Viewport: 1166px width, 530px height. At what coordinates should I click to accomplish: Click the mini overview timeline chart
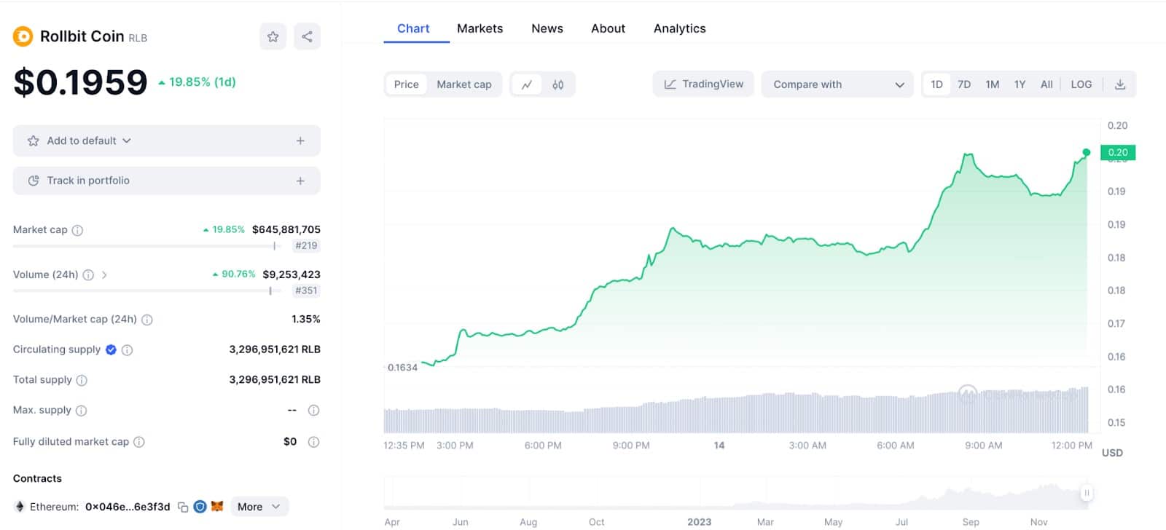coord(737,493)
